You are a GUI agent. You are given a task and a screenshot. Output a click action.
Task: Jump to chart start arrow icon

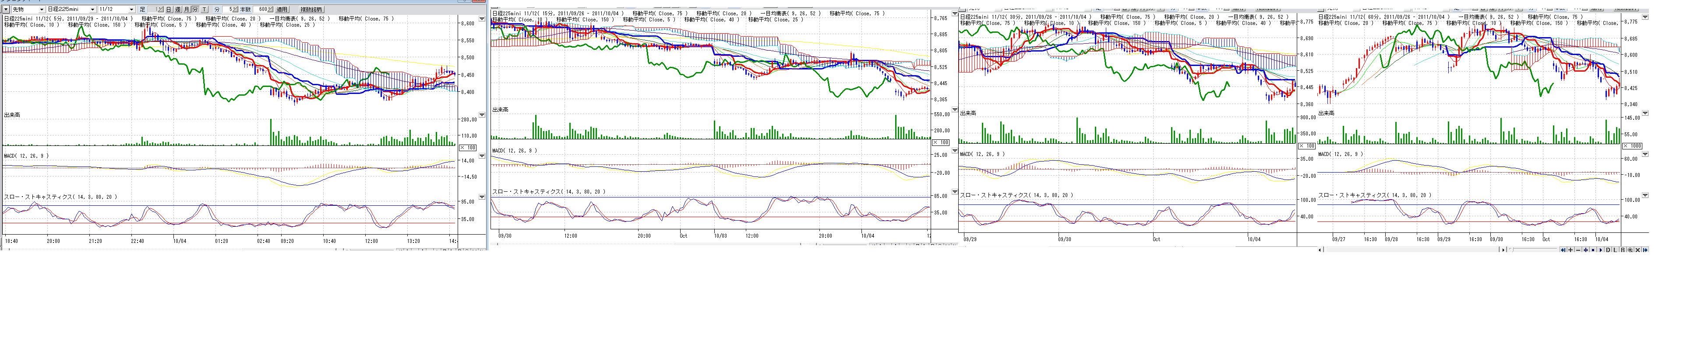coord(1563,250)
